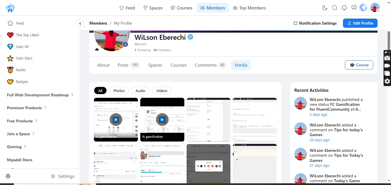
Task: Filter media by Videos
Action: (x=162, y=91)
